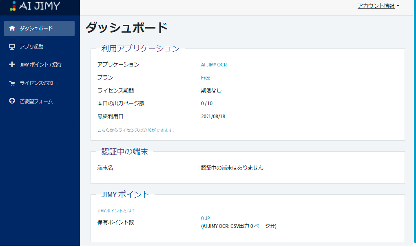
Task: Click the caret arrow next to アカウント情報
Action: click(x=398, y=6)
